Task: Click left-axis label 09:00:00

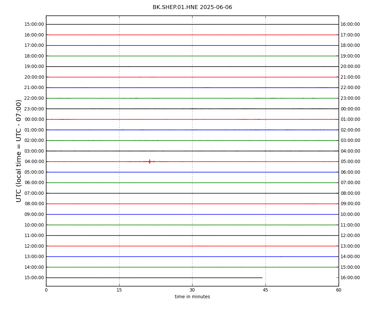Action: pos(34,214)
